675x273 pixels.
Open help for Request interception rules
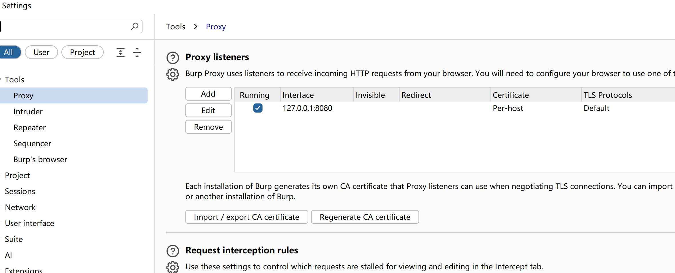[x=173, y=251]
